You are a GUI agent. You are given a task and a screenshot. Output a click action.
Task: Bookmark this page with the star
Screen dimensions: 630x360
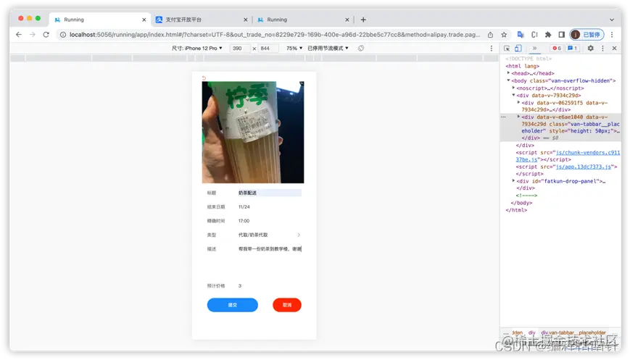coord(504,35)
